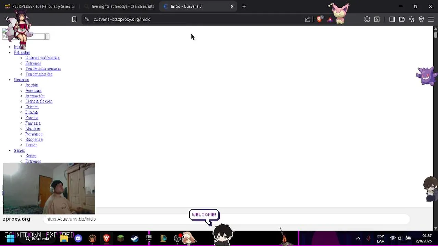Select the Terror genre link

click(31, 145)
